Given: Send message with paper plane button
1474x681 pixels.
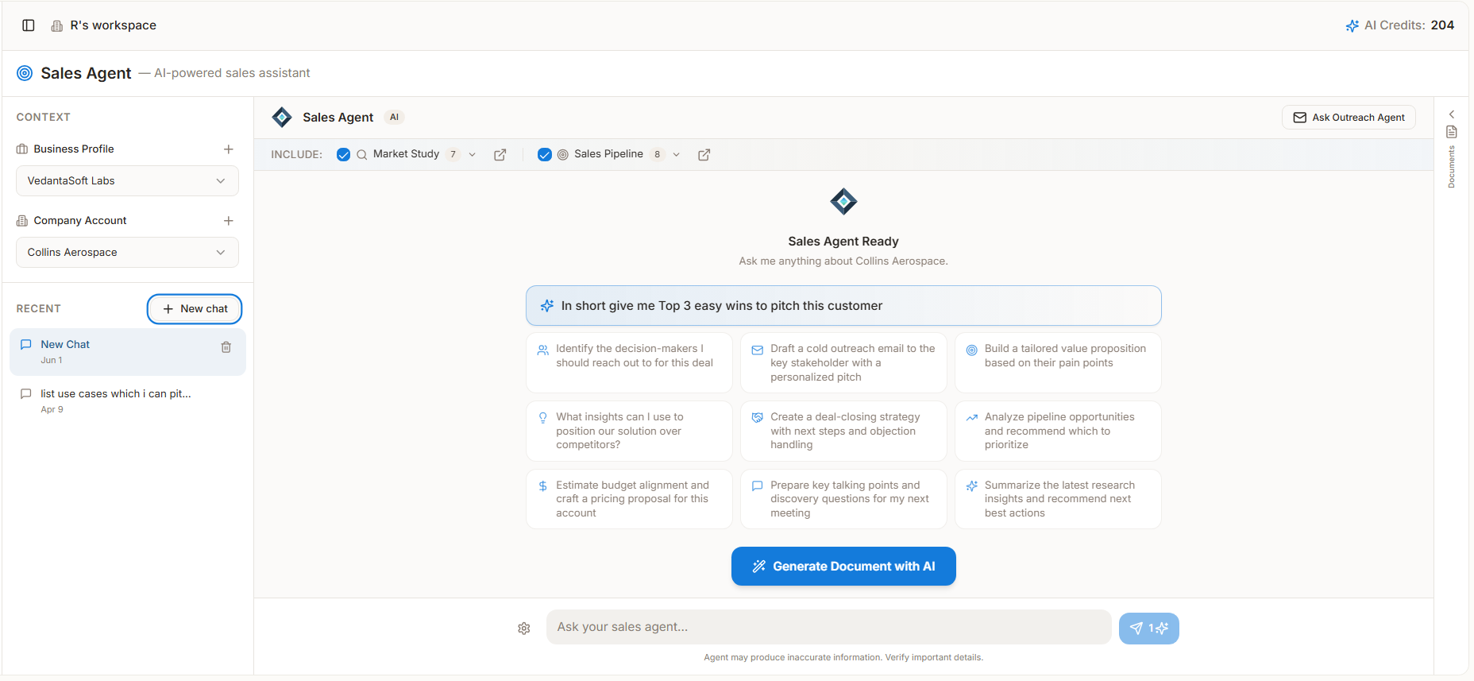Looking at the screenshot, I should (1148, 629).
